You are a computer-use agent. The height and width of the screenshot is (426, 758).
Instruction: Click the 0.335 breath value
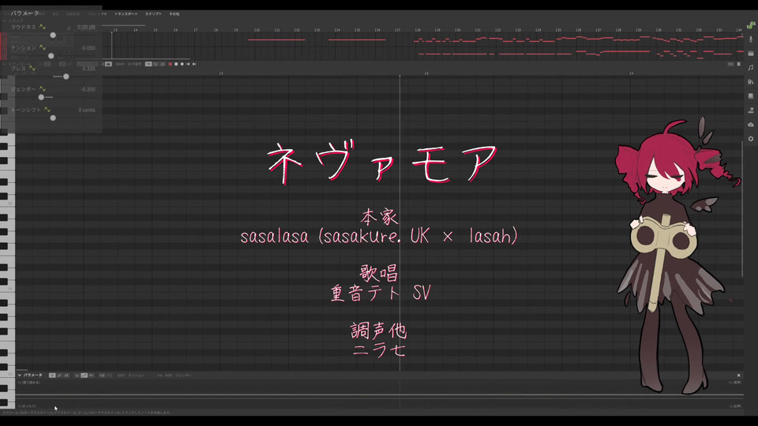89,69
